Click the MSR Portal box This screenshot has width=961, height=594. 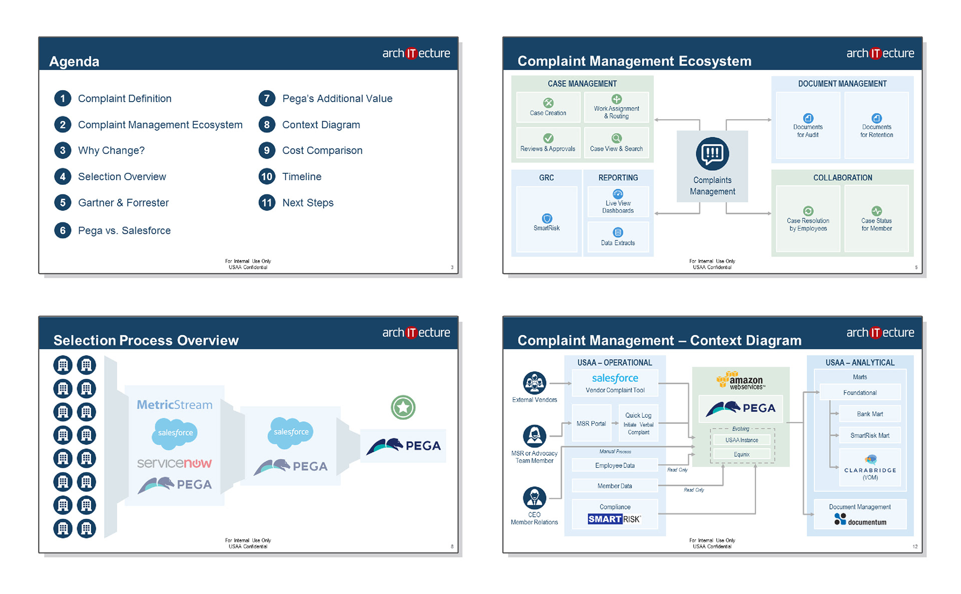pos(591,424)
